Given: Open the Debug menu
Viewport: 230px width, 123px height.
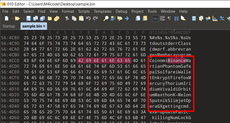Looking at the screenshot, I should pyautogui.click(x=121, y=11).
